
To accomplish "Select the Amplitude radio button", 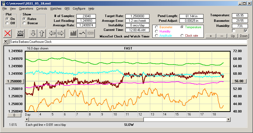I will [156, 36].
